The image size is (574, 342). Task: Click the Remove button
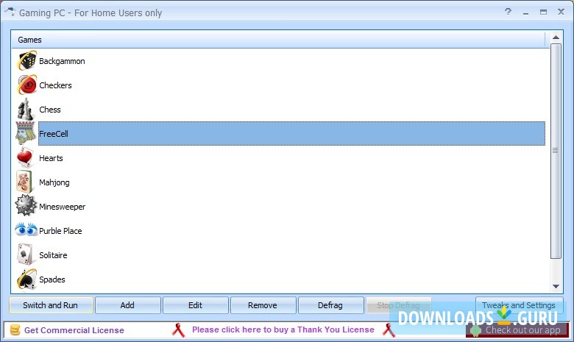pyautogui.click(x=263, y=305)
